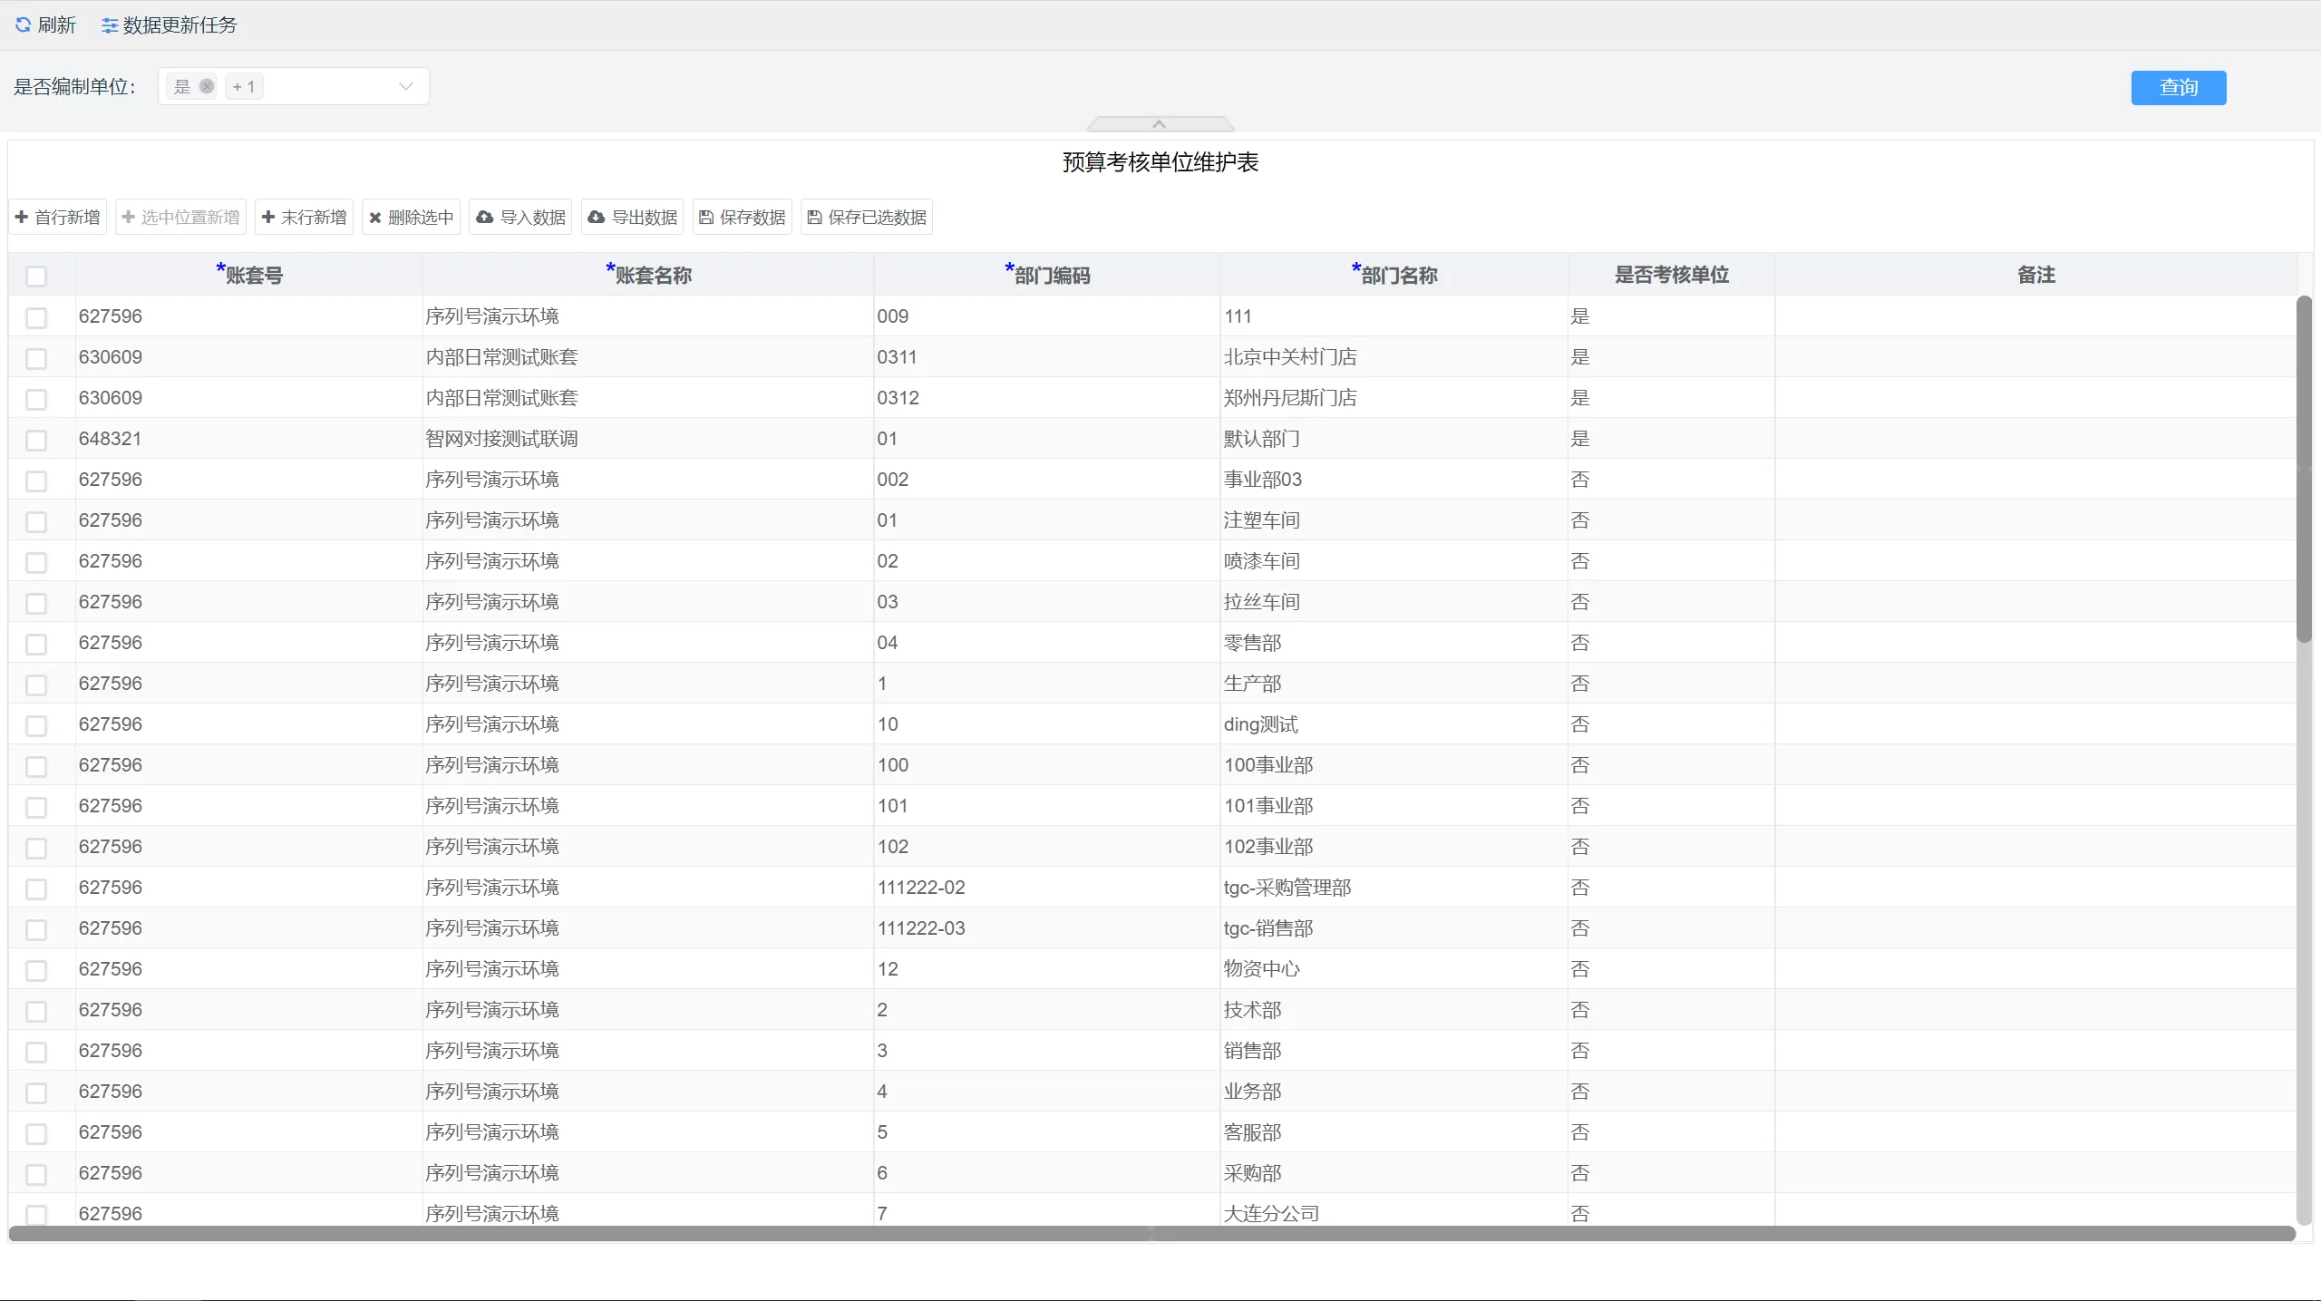This screenshot has width=2321, height=1301.
Task: Click the 导入数据 upload button
Action: pos(520,218)
